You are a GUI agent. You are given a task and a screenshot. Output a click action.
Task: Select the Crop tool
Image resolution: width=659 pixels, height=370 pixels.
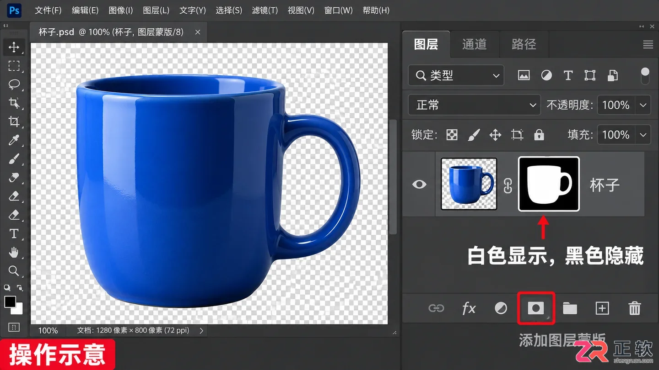14,122
